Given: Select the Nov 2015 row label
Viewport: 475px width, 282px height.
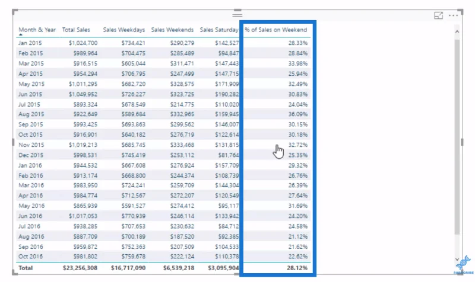Looking at the screenshot, I should pos(31,145).
